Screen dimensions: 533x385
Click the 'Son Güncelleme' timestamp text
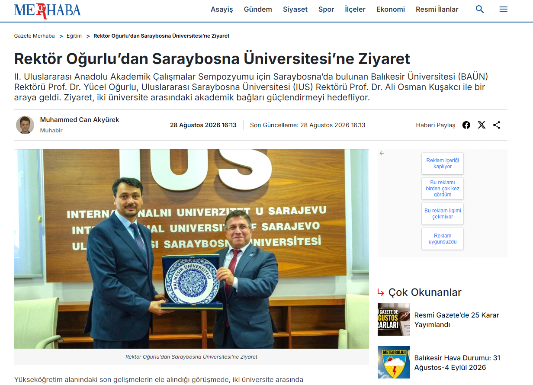pyautogui.click(x=308, y=125)
